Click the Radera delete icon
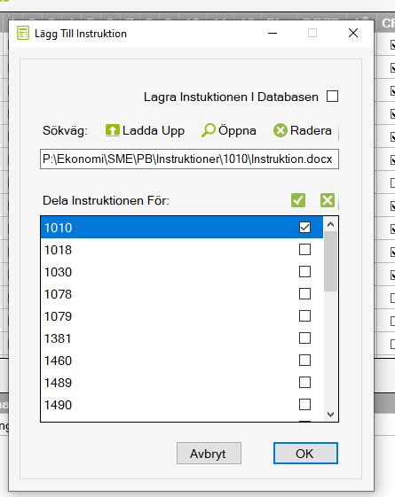The height and width of the screenshot is (497, 395). click(280, 130)
